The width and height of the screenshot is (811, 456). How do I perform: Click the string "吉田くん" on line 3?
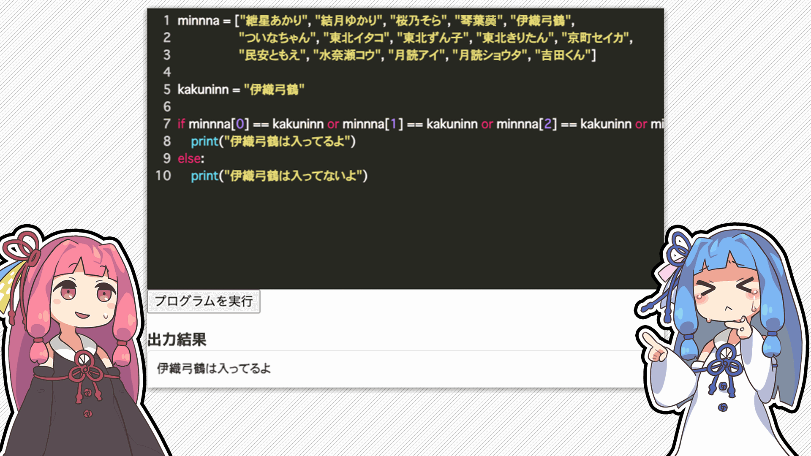563,55
